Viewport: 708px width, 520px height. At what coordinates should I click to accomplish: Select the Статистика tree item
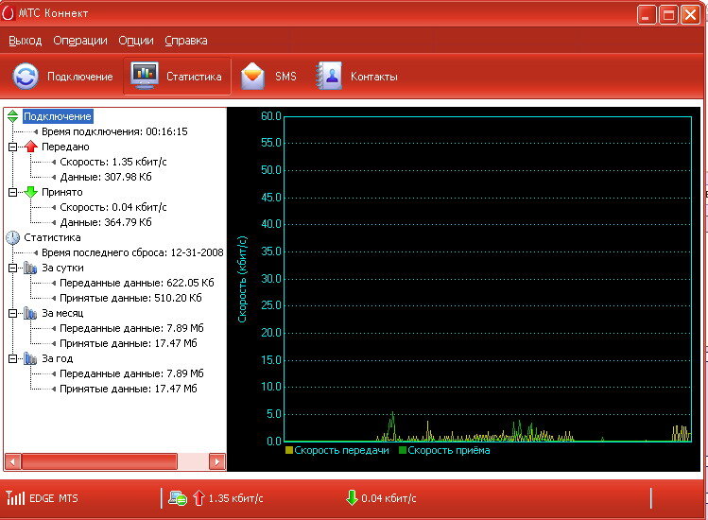(x=52, y=237)
